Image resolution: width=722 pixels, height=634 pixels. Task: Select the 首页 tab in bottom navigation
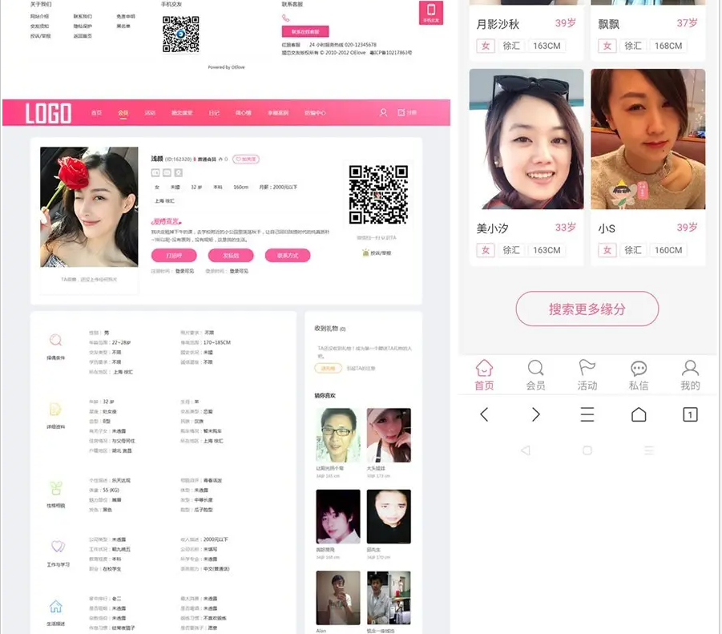[484, 374]
